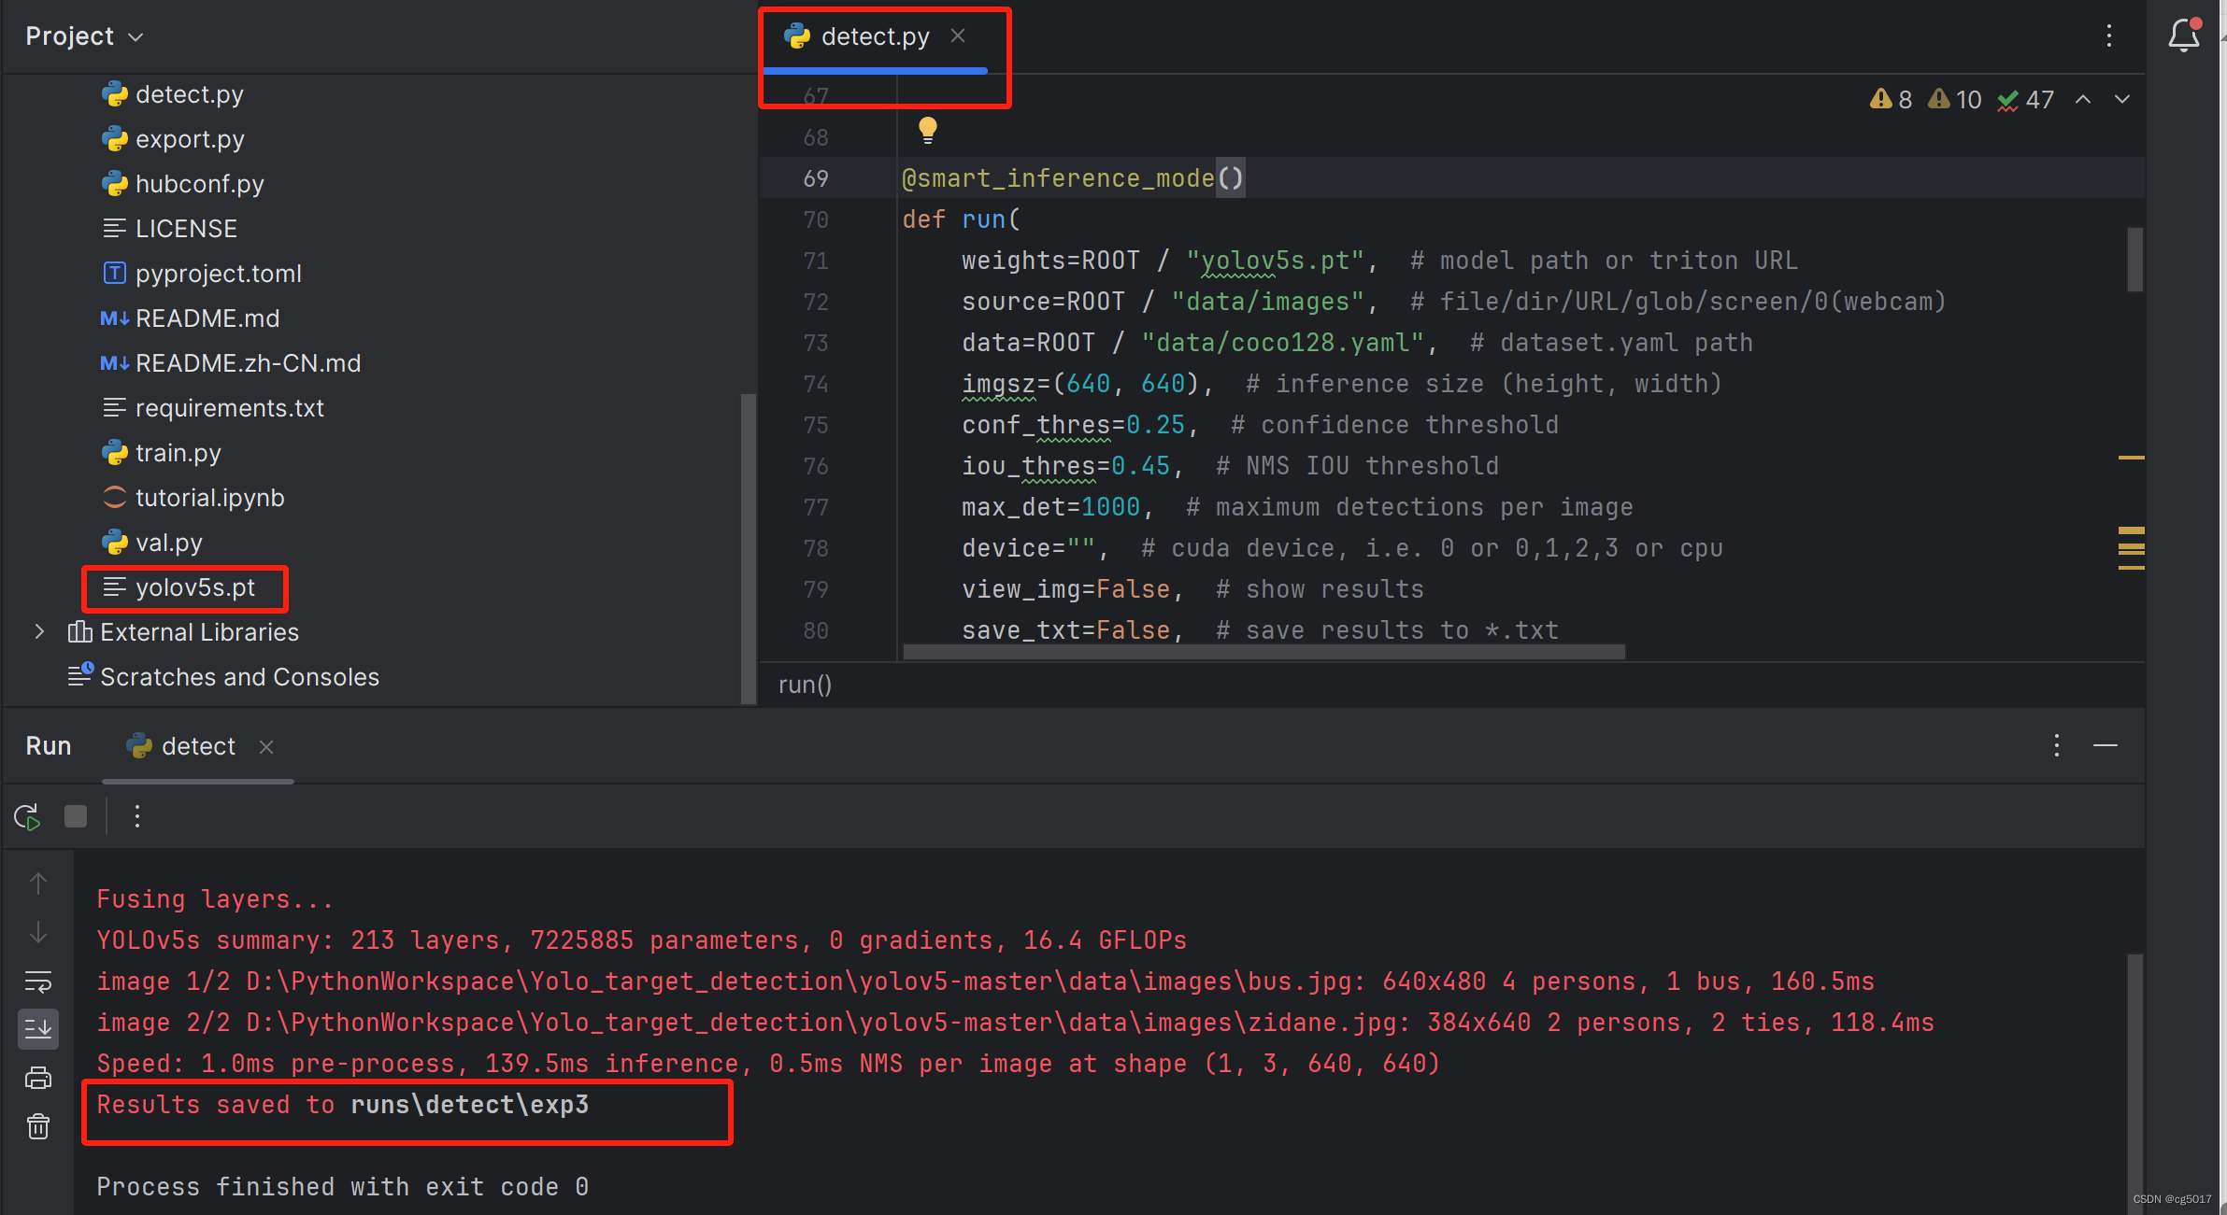2227x1215 pixels.
Task: Switch to the detect.py editor tab
Action: (874, 36)
